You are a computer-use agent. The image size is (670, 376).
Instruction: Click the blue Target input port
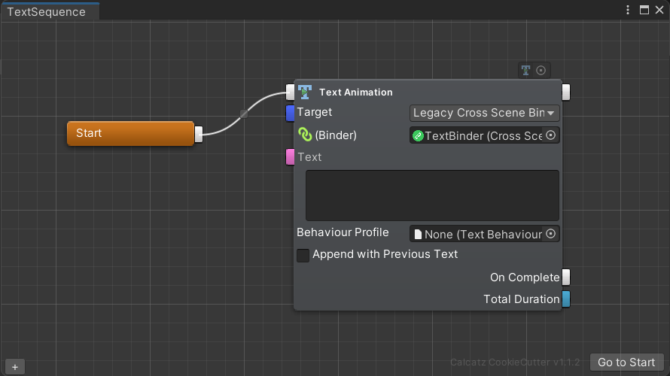tap(290, 113)
